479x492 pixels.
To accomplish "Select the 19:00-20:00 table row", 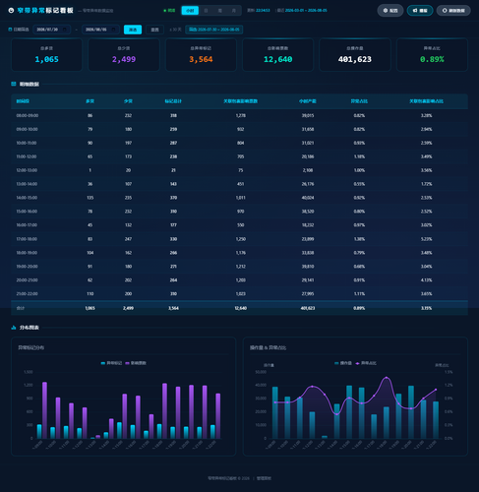I will coord(239,267).
